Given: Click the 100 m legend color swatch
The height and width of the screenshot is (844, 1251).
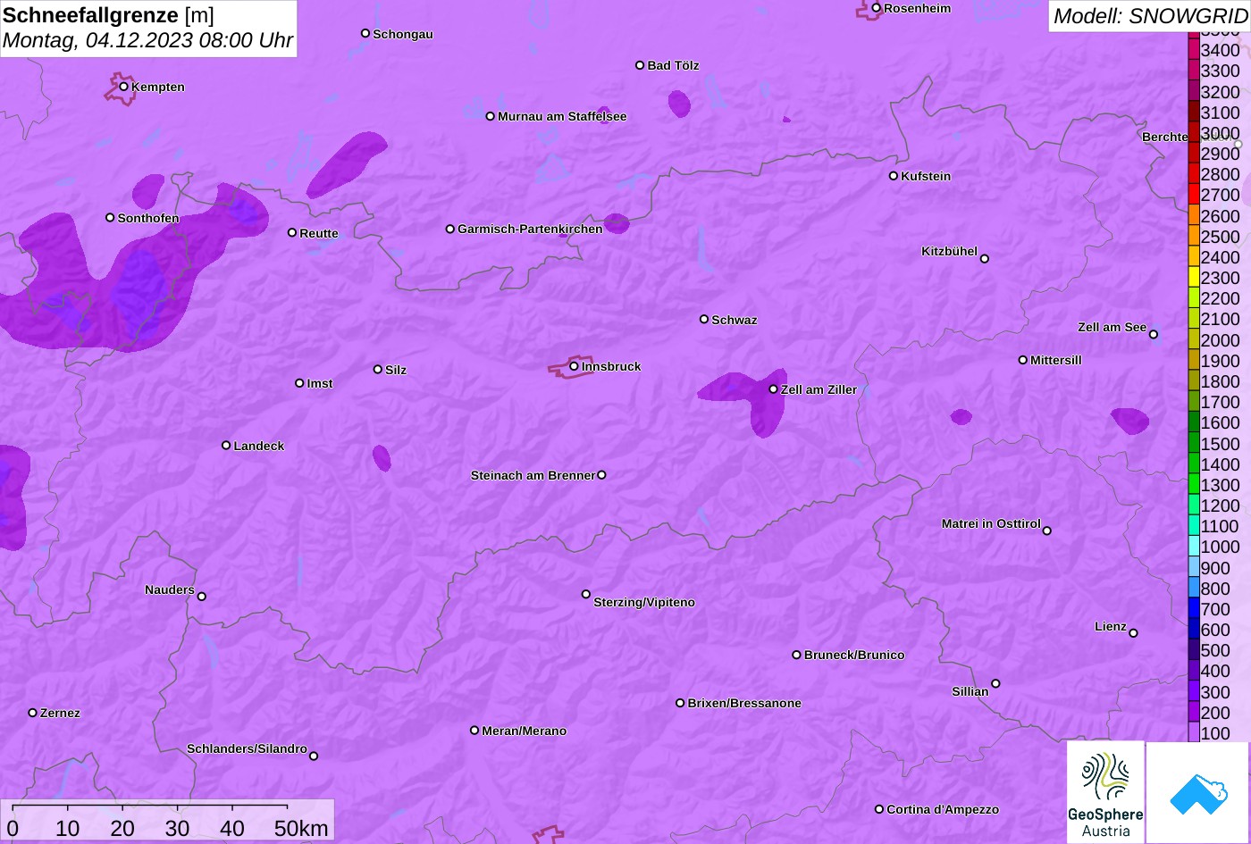Looking at the screenshot, I should coord(1193,732).
